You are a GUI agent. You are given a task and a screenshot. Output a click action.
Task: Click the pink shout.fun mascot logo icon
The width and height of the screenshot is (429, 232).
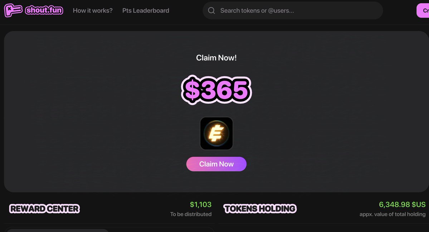13,10
